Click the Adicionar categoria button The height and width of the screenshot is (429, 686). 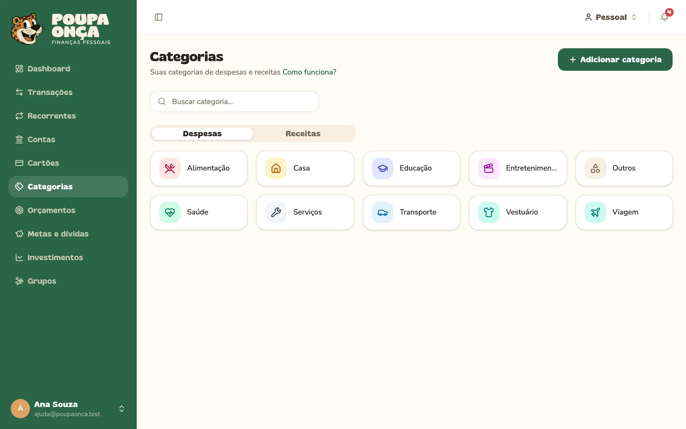pyautogui.click(x=615, y=60)
